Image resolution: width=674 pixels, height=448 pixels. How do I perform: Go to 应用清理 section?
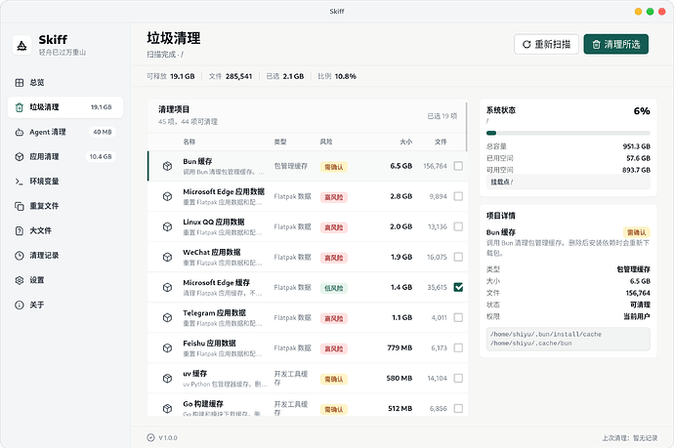pos(65,157)
